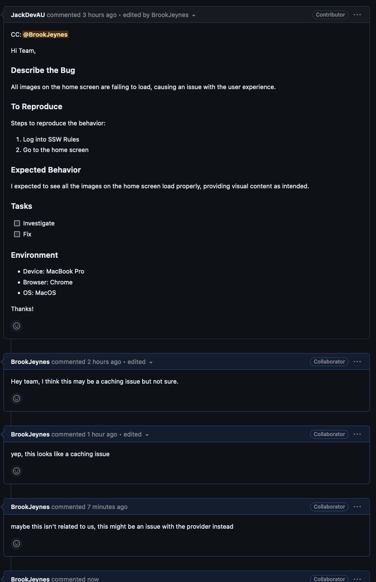Open the '3 hours ago' timestamp permalink
The width and height of the screenshot is (376, 582).
pyautogui.click(x=99, y=15)
